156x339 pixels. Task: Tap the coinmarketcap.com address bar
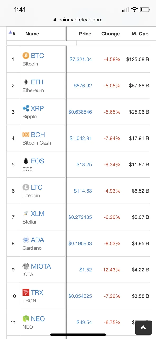pos(78,20)
